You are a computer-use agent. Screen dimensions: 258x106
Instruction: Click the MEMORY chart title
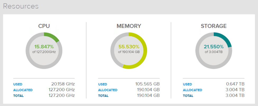coord(129,26)
